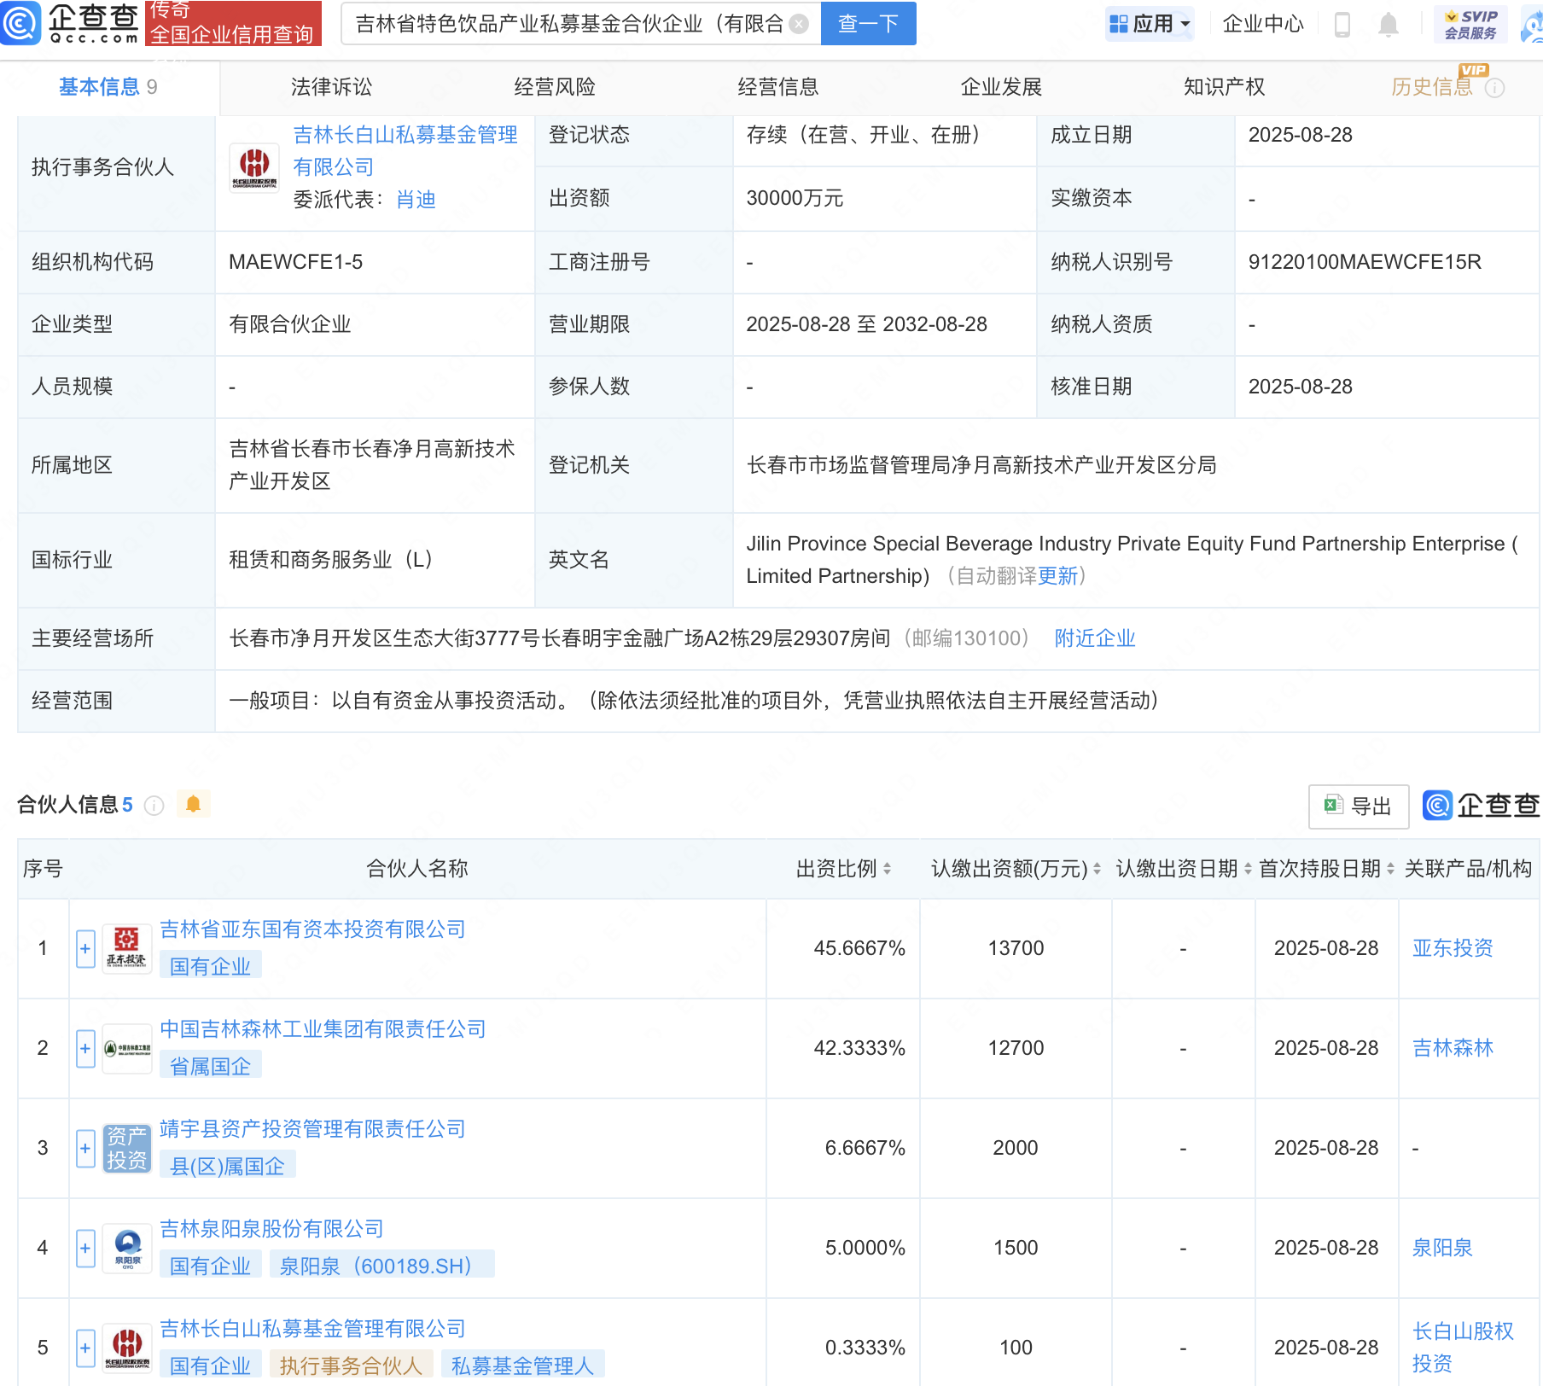
Task: Open related product 泉阳泉
Action: click(1442, 1248)
